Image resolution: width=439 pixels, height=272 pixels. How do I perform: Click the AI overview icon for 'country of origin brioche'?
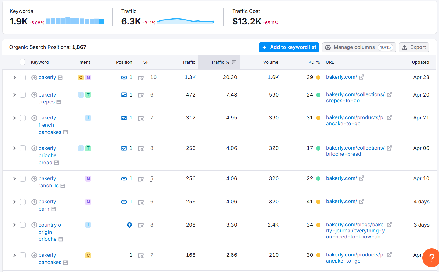[130, 225]
